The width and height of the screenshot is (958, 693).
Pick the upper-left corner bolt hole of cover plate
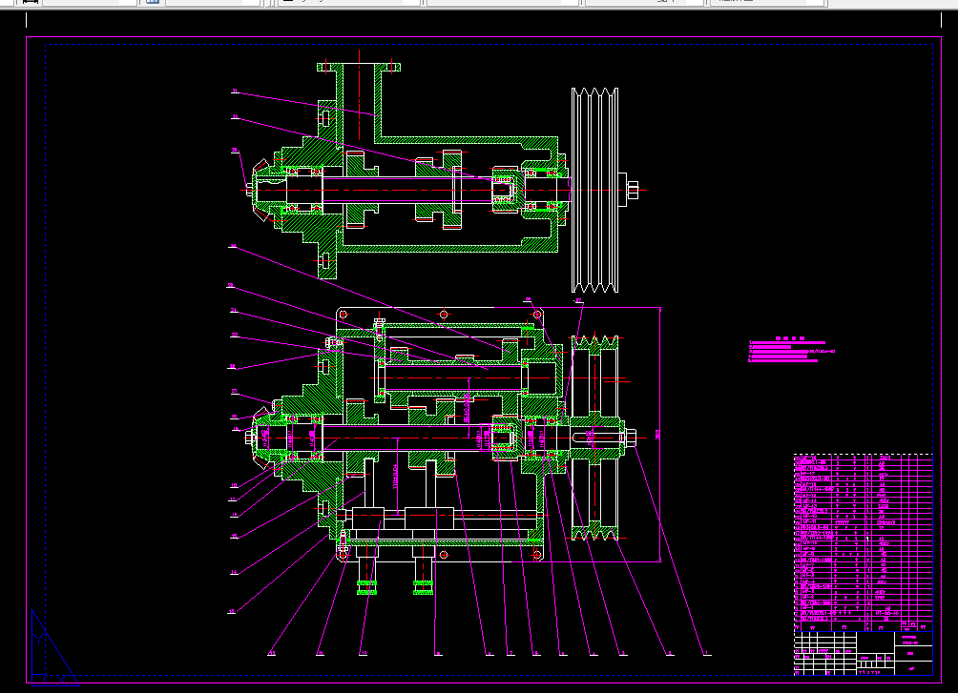[x=343, y=315]
